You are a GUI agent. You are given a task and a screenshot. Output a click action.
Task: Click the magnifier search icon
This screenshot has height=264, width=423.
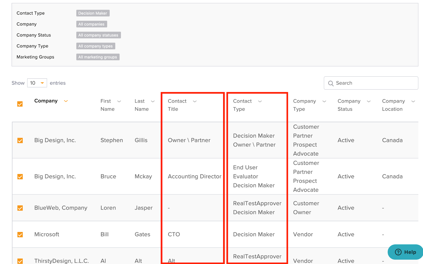tap(331, 83)
